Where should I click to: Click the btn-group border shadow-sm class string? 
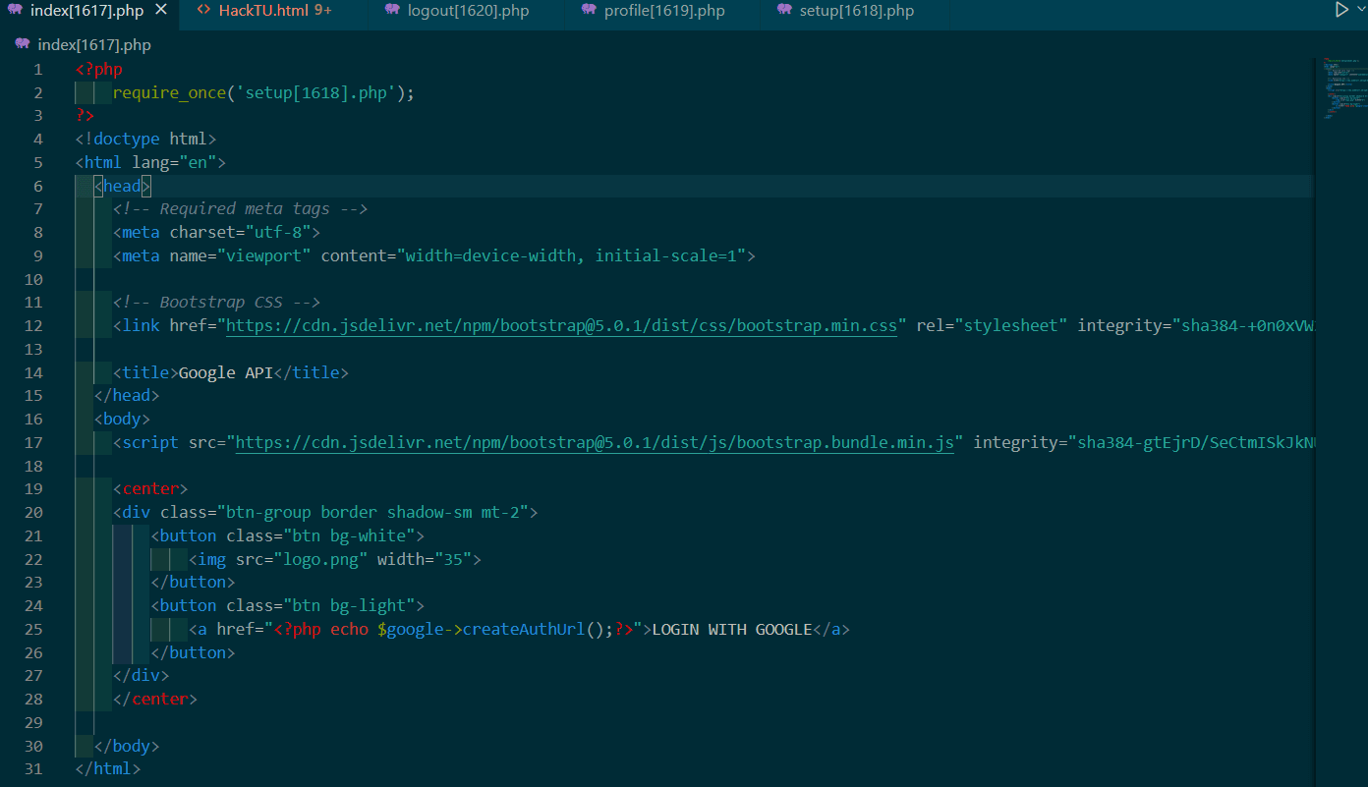(372, 512)
